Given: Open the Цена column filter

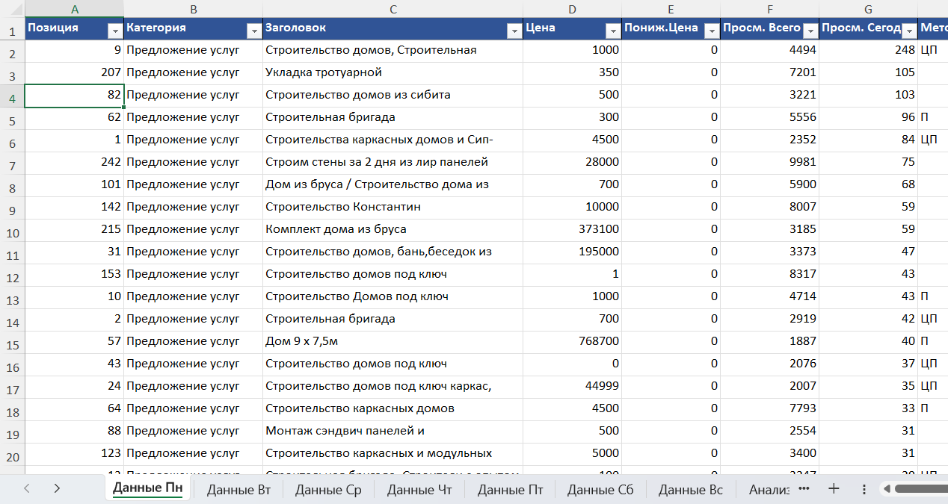Looking at the screenshot, I should [x=613, y=30].
